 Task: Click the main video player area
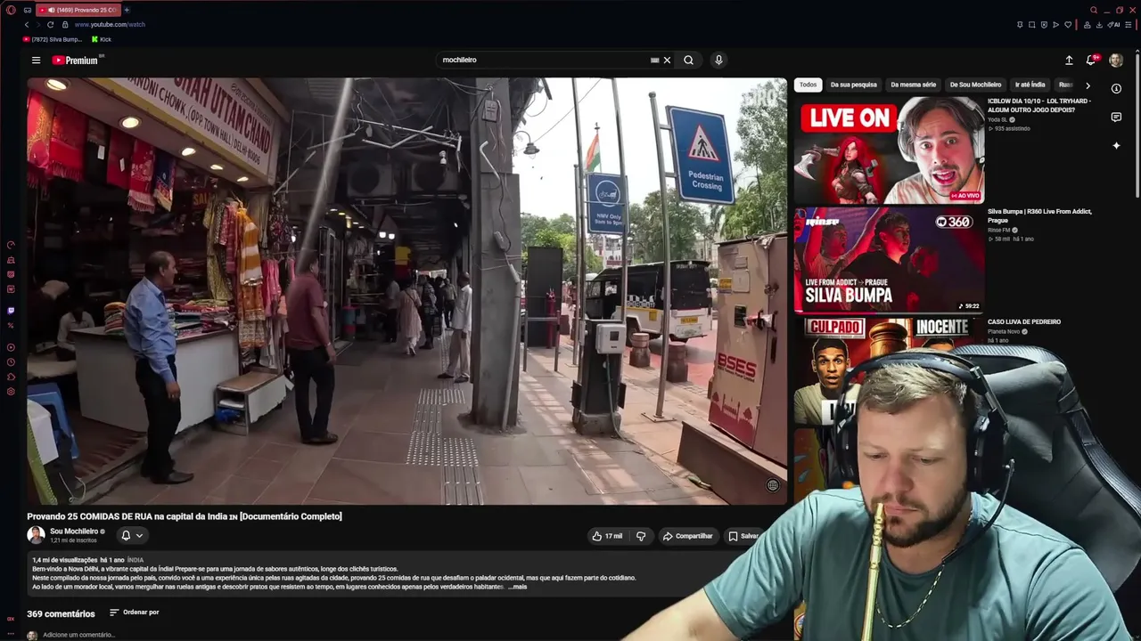pyautogui.click(x=407, y=291)
